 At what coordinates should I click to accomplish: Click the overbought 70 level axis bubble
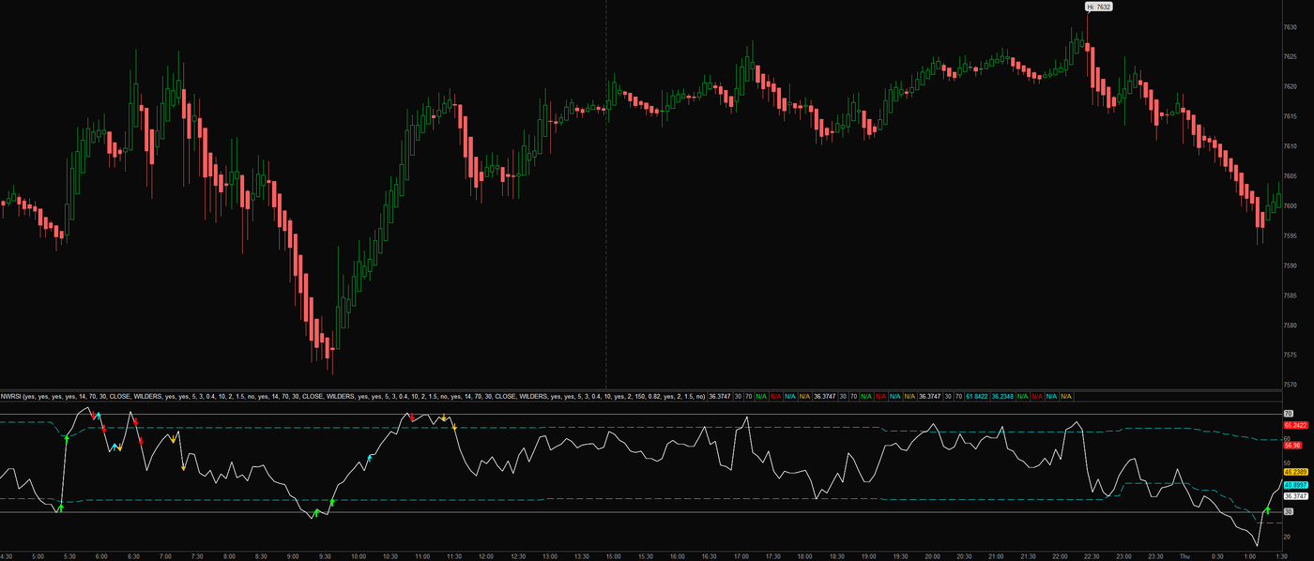point(1288,414)
